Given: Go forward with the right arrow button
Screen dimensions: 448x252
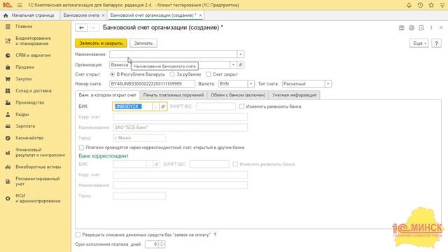Looking at the screenshot, I should click(93, 28).
